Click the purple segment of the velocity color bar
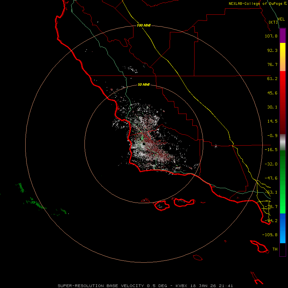288x288 pixels. point(283,36)
